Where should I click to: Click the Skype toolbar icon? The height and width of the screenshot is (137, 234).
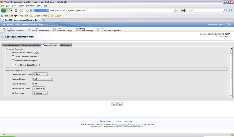[x=230, y=11]
